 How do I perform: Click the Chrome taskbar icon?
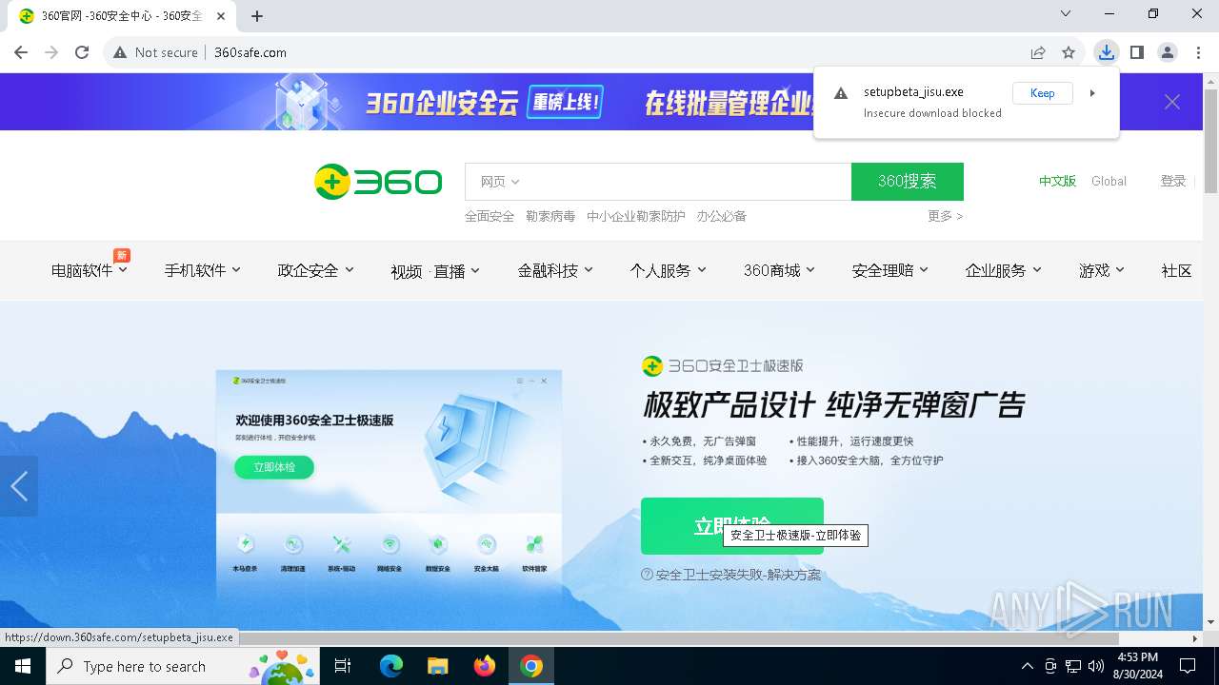click(x=531, y=666)
